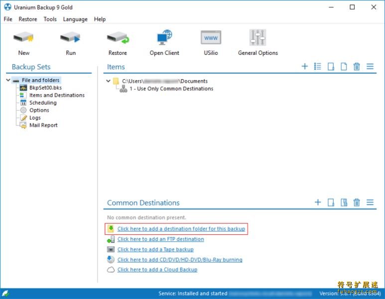Click the Tape backup icon
385x299 pixels.
pos(111,249)
